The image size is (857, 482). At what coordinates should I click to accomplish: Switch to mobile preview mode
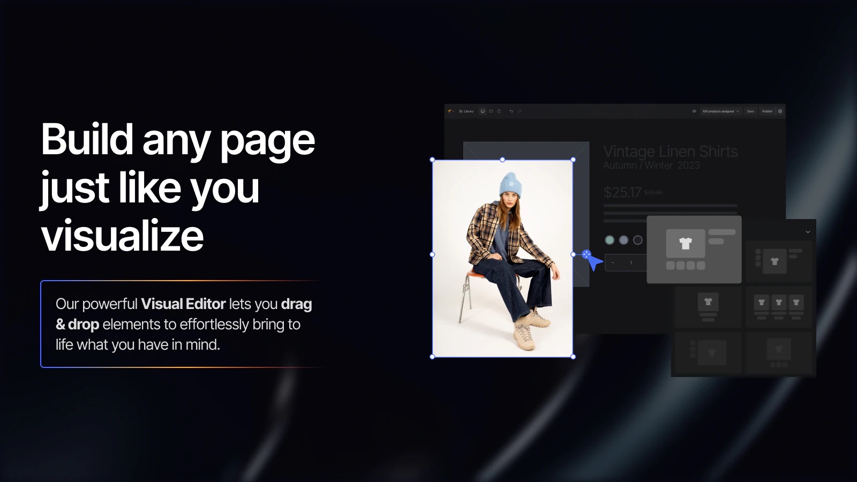(499, 111)
